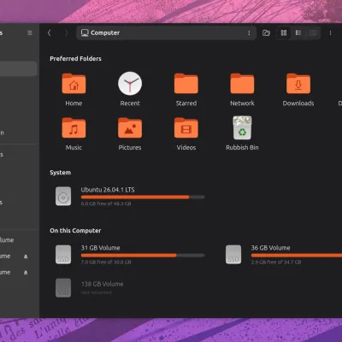Click the "System" section heading
Image resolution: width=342 pixels, height=342 pixels.
click(60, 173)
